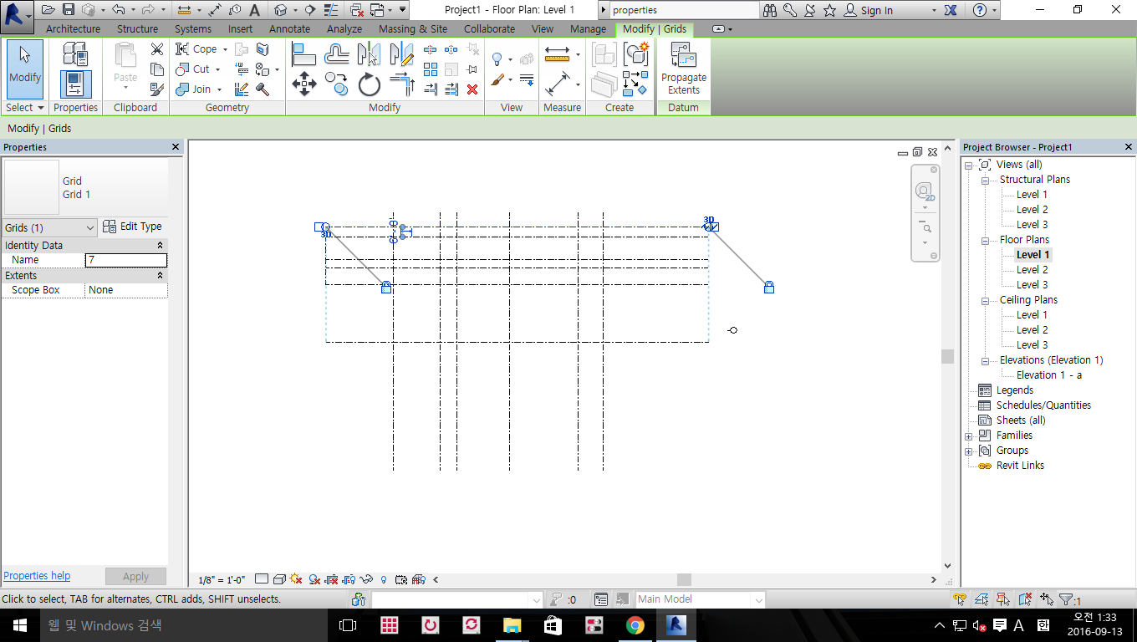Open the Annotate ribbon tab

coord(289,28)
